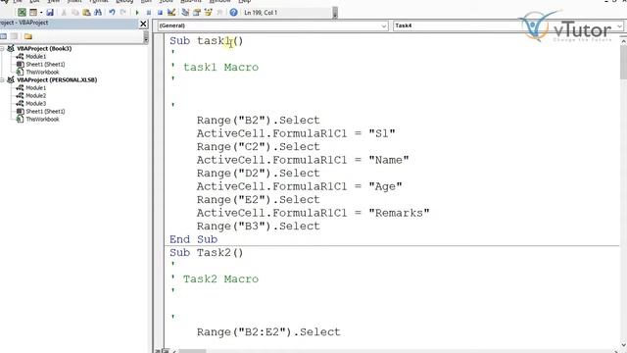627x353 pixels.
Task: Click the Range("E2").Select code line
Action: pyautogui.click(x=259, y=200)
